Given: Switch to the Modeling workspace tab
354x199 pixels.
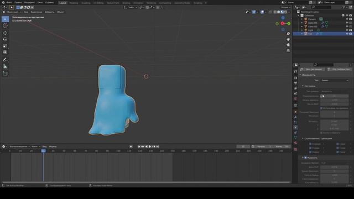Looking at the screenshot, I should (x=74, y=3).
